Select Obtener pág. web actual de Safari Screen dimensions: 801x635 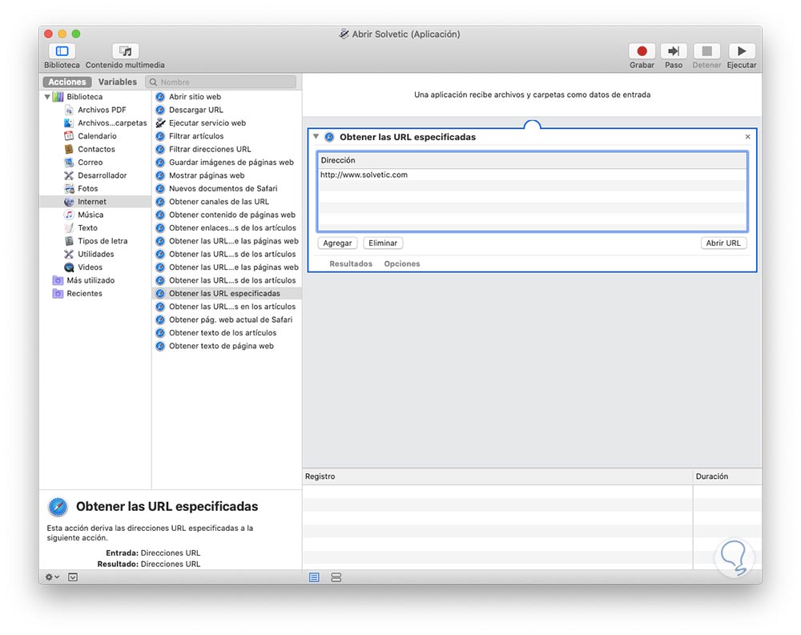(231, 320)
